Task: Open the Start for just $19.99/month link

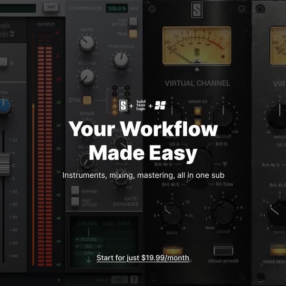Action: [143, 258]
